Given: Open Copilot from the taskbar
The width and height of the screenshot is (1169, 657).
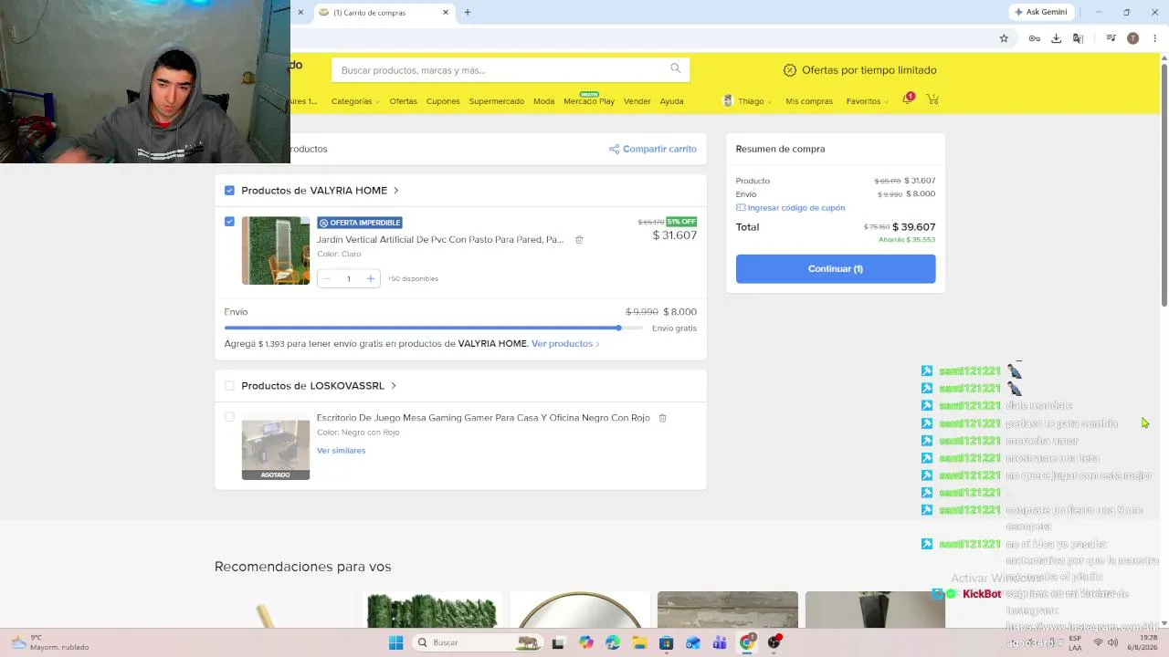Looking at the screenshot, I should coord(585,642).
